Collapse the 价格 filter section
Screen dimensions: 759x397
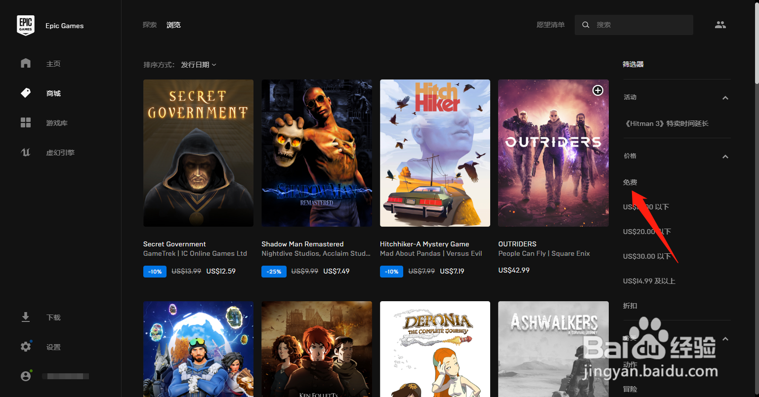coord(725,157)
